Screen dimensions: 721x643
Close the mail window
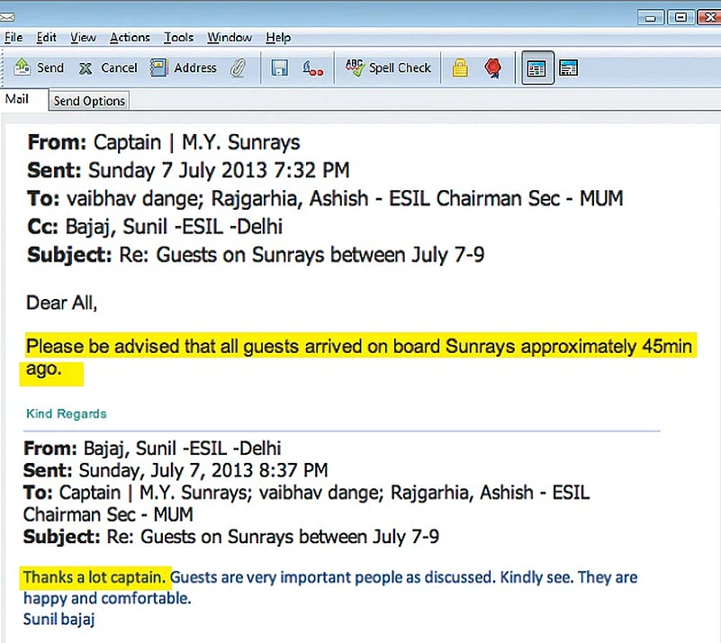click(x=709, y=17)
